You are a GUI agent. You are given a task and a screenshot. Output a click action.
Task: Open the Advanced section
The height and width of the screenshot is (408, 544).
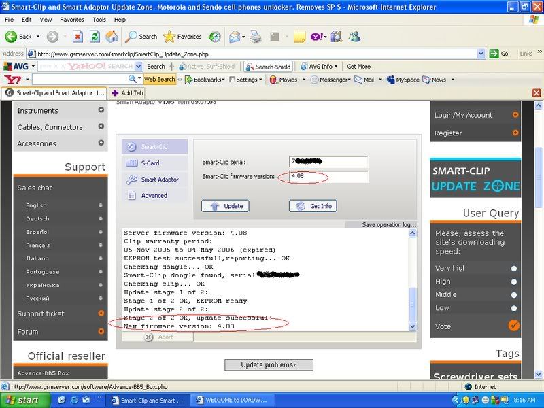click(x=155, y=196)
